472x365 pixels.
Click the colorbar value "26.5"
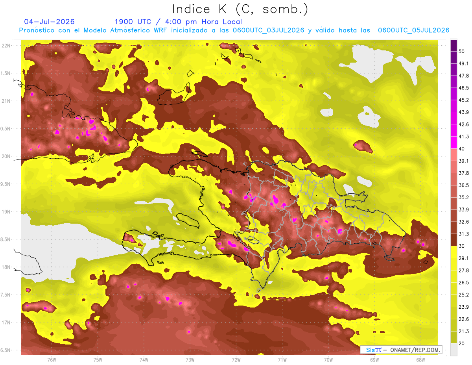coord(464,282)
